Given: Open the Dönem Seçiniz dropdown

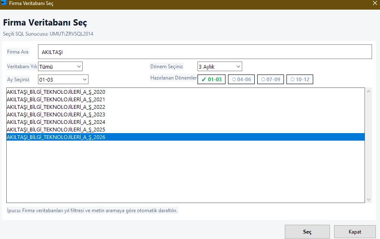Looking at the screenshot, I should coord(220,67).
